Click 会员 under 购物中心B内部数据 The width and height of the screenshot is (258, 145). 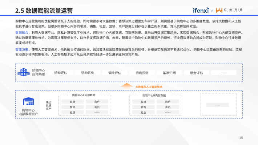click(168, 107)
